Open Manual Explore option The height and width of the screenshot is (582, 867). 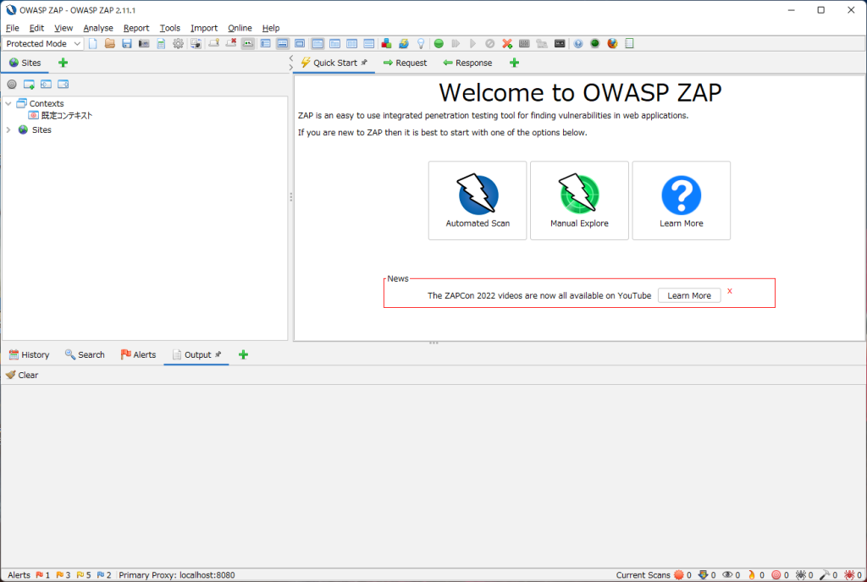click(579, 200)
